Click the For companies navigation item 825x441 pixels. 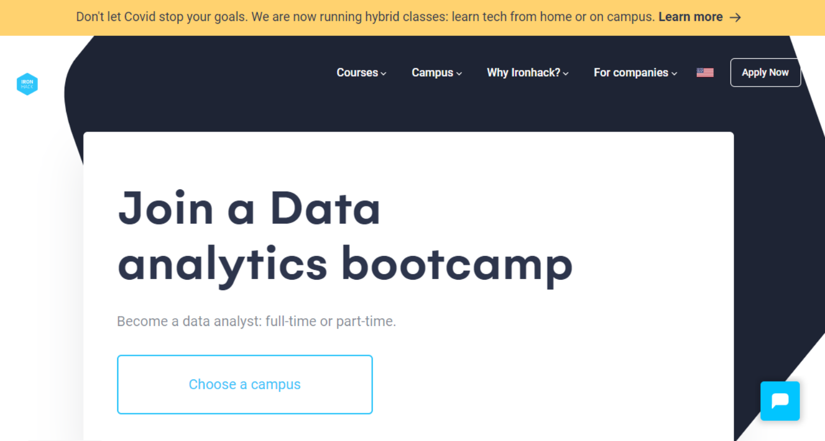630,72
